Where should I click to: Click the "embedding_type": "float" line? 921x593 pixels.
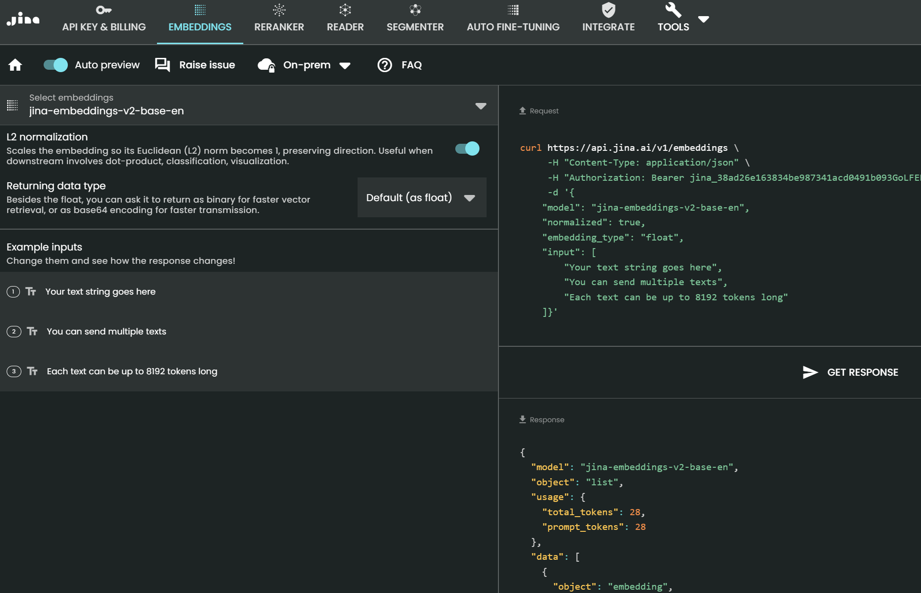click(x=613, y=237)
